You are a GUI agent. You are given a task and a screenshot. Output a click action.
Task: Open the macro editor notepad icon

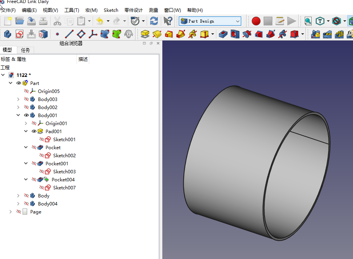pos(280,21)
